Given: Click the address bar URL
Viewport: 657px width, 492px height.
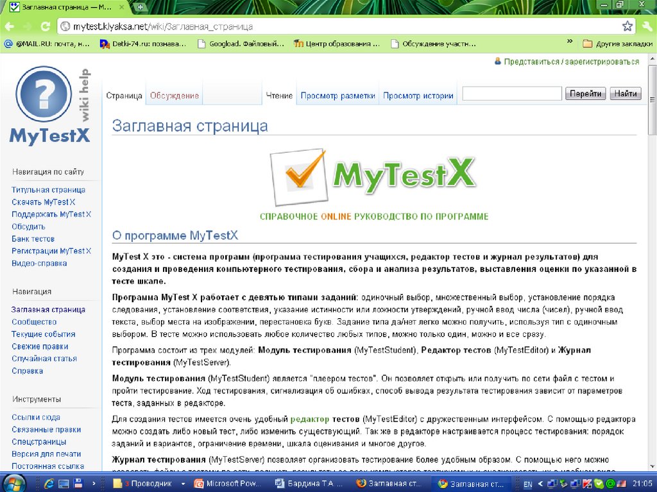Looking at the screenshot, I should pos(163,27).
